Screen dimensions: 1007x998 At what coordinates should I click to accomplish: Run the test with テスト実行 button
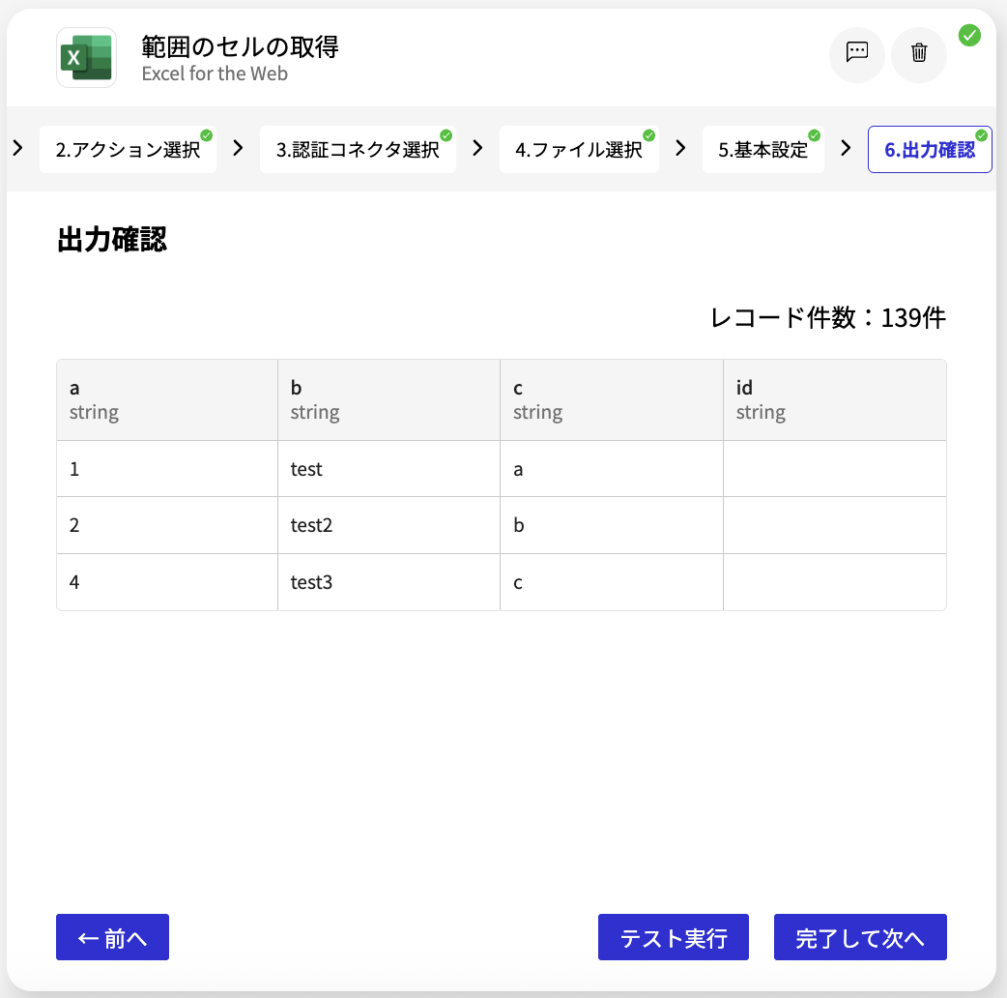pos(673,937)
